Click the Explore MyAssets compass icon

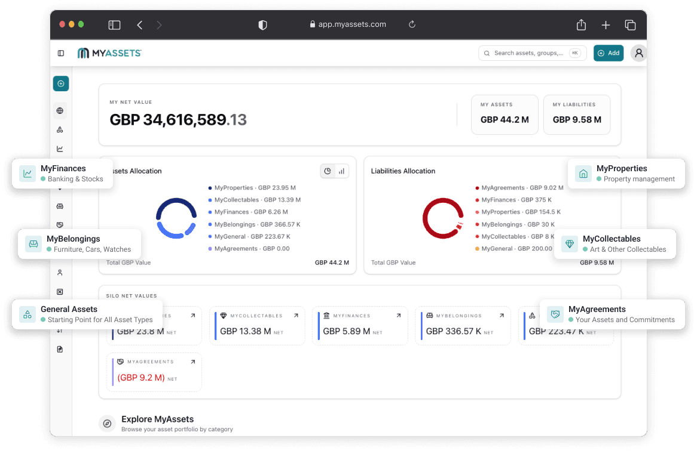pos(107,424)
